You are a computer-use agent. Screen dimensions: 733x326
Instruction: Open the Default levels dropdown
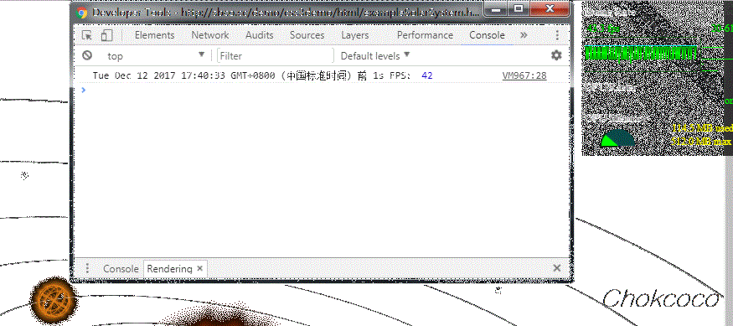click(375, 55)
